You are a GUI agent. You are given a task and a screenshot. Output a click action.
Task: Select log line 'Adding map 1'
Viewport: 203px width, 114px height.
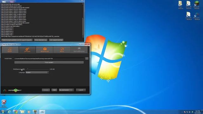click(x=7, y=35)
